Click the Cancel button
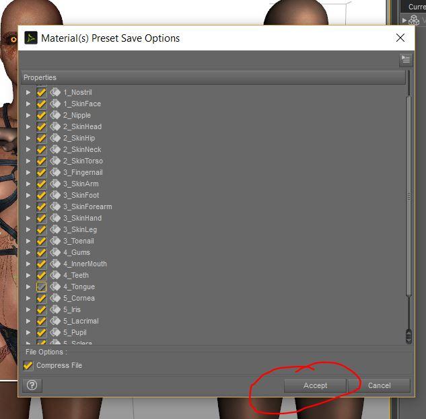426x419 pixels. [380, 385]
